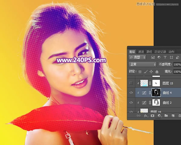Add a layer mask button
The height and width of the screenshot is (145, 181).
point(152,116)
